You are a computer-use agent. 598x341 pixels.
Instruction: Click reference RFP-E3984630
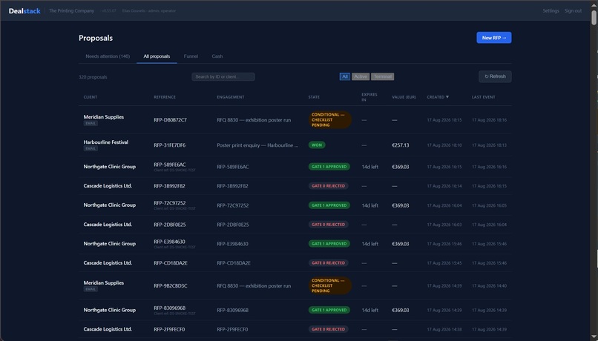[169, 242]
